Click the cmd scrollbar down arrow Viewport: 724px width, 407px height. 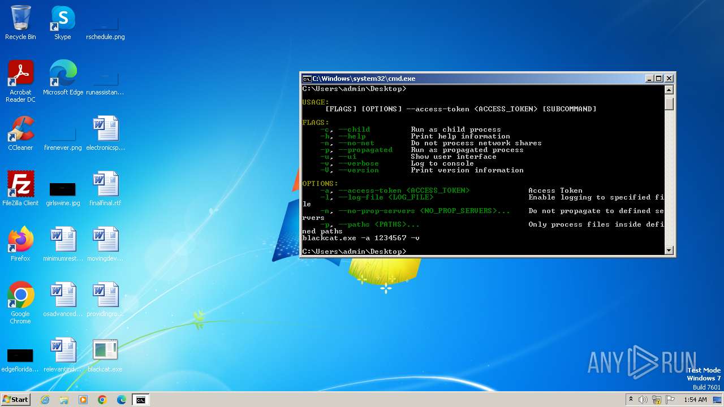[x=669, y=250]
